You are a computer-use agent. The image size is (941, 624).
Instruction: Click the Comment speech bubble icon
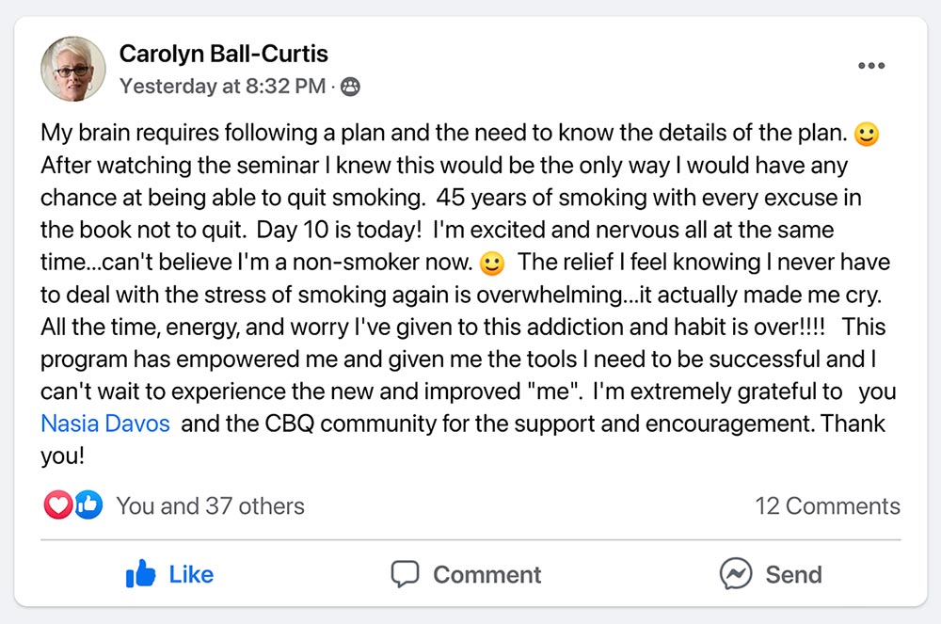[x=405, y=574]
